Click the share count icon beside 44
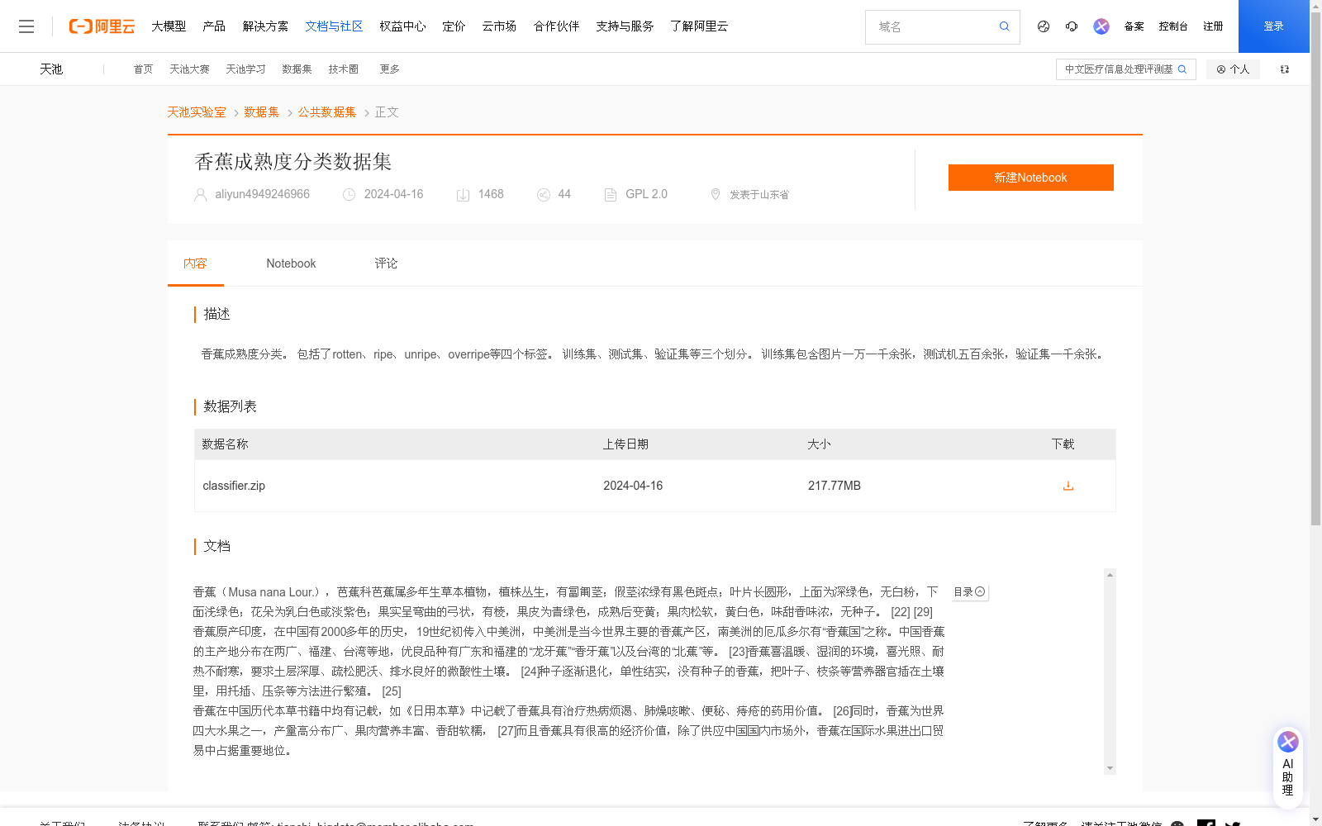The width and height of the screenshot is (1322, 826). (x=543, y=195)
